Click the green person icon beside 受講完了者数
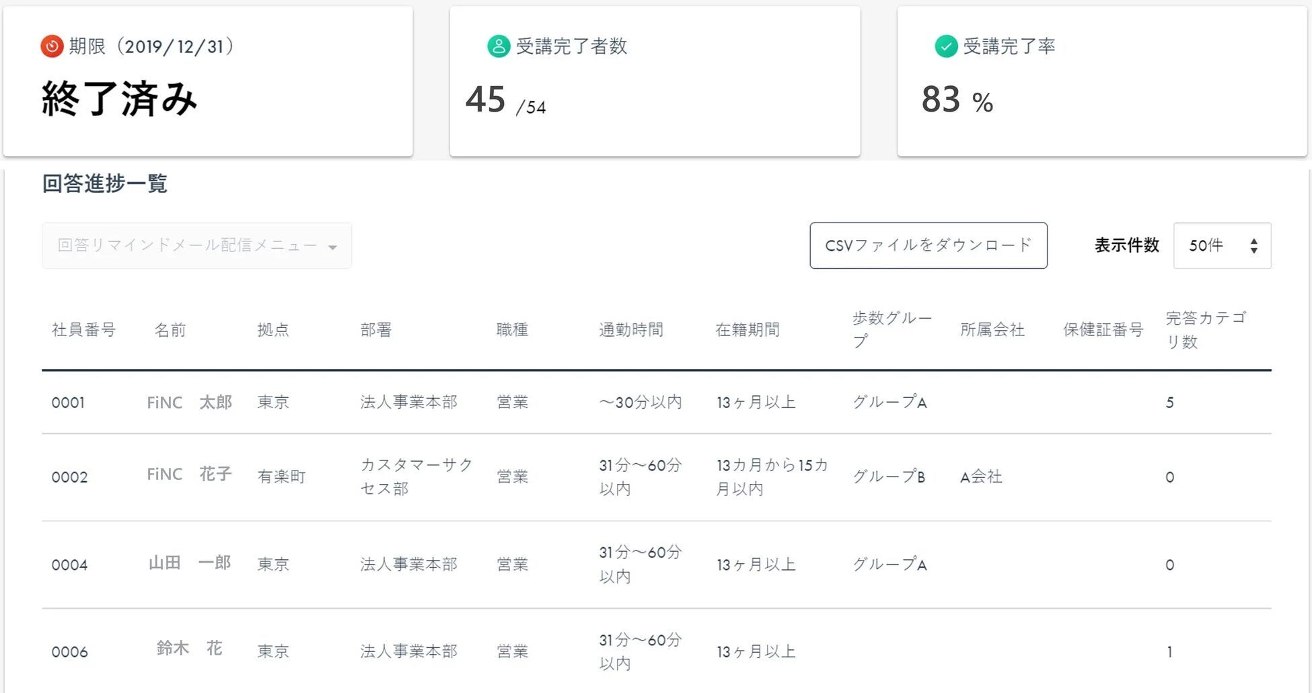 click(x=498, y=46)
